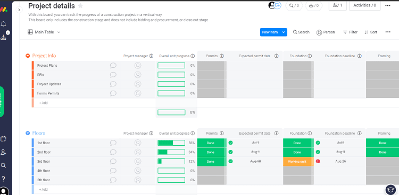Click the New Item button
Screen dimensions: 399x195
[270, 32]
